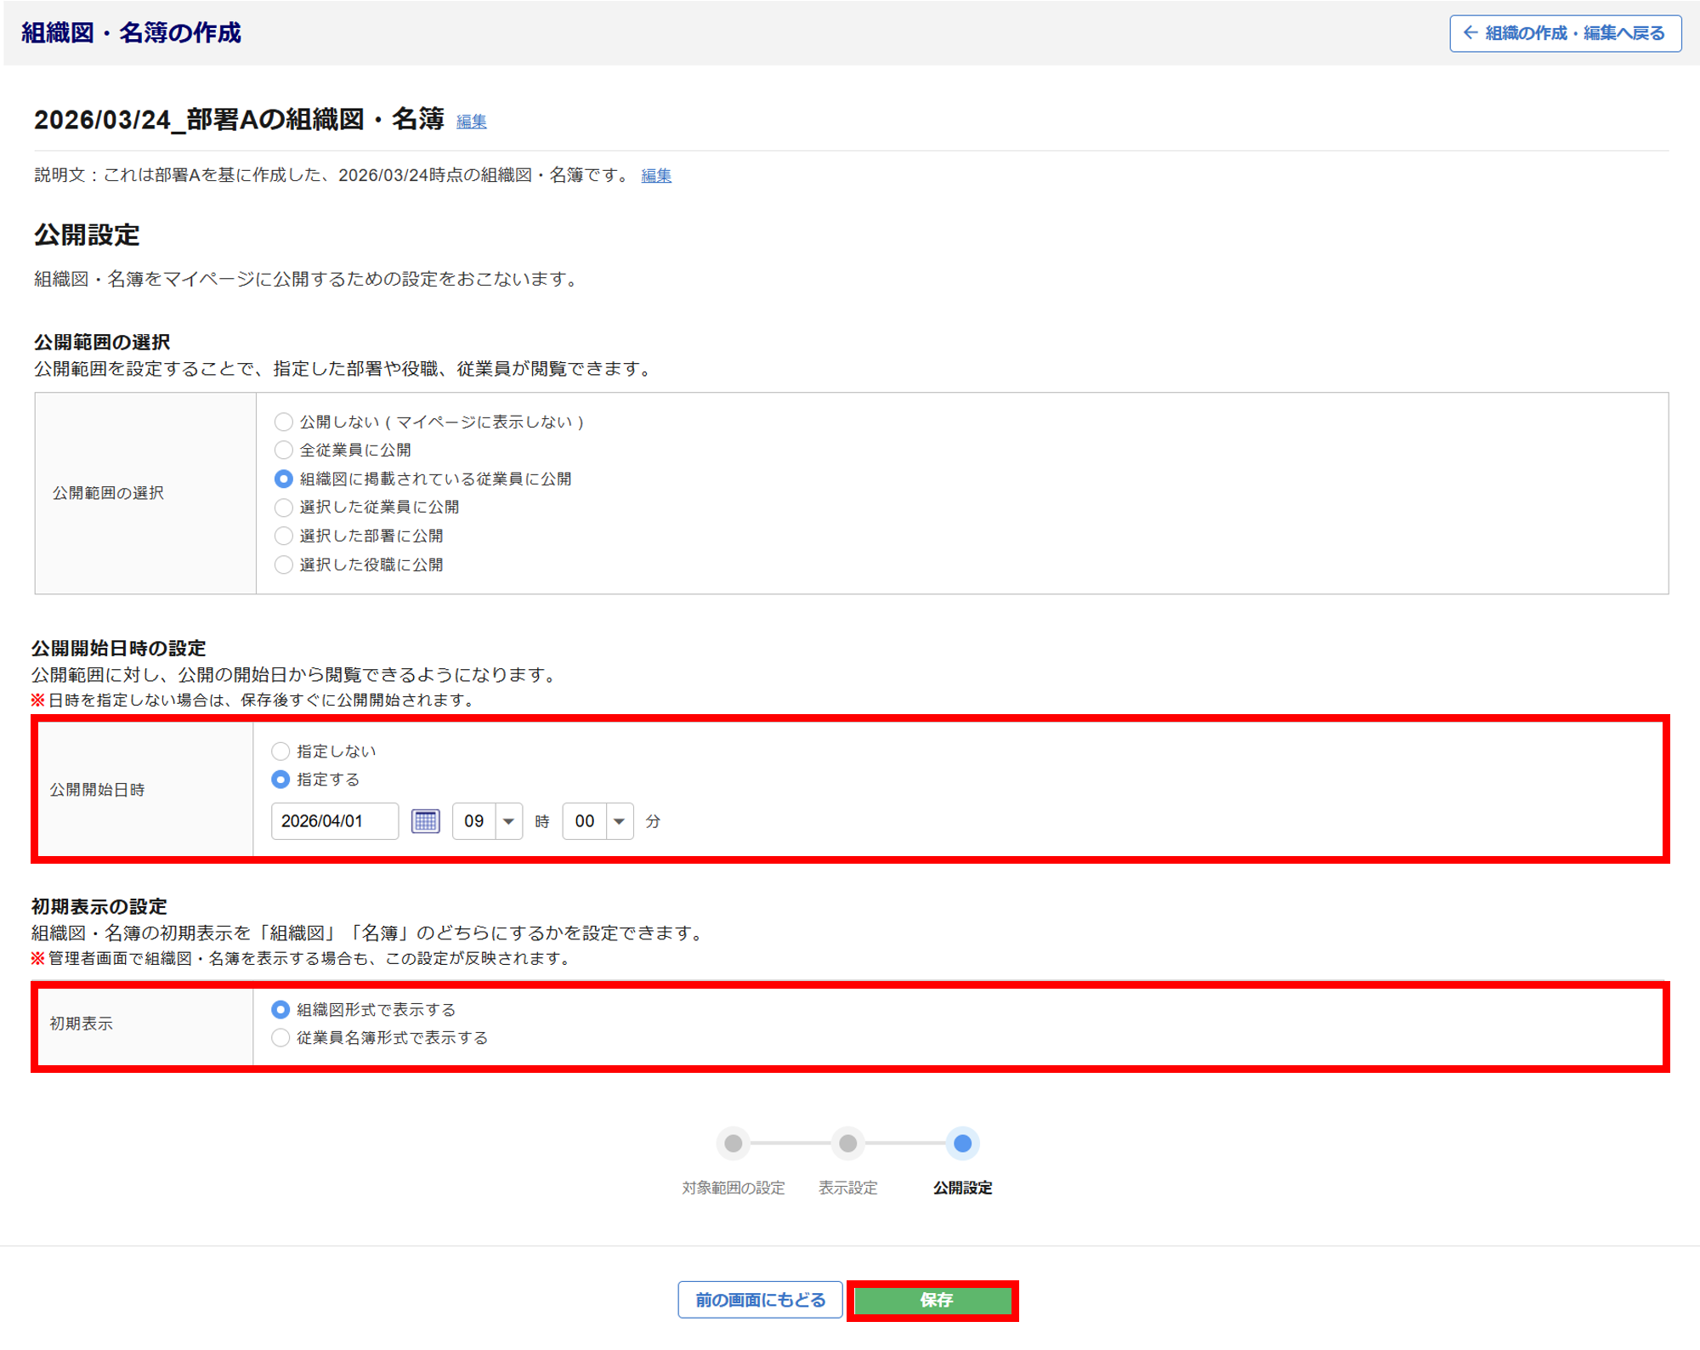Viewport: 1700px width, 1350px height.
Task: Click the date field showing 2026/04/01
Action: [334, 821]
